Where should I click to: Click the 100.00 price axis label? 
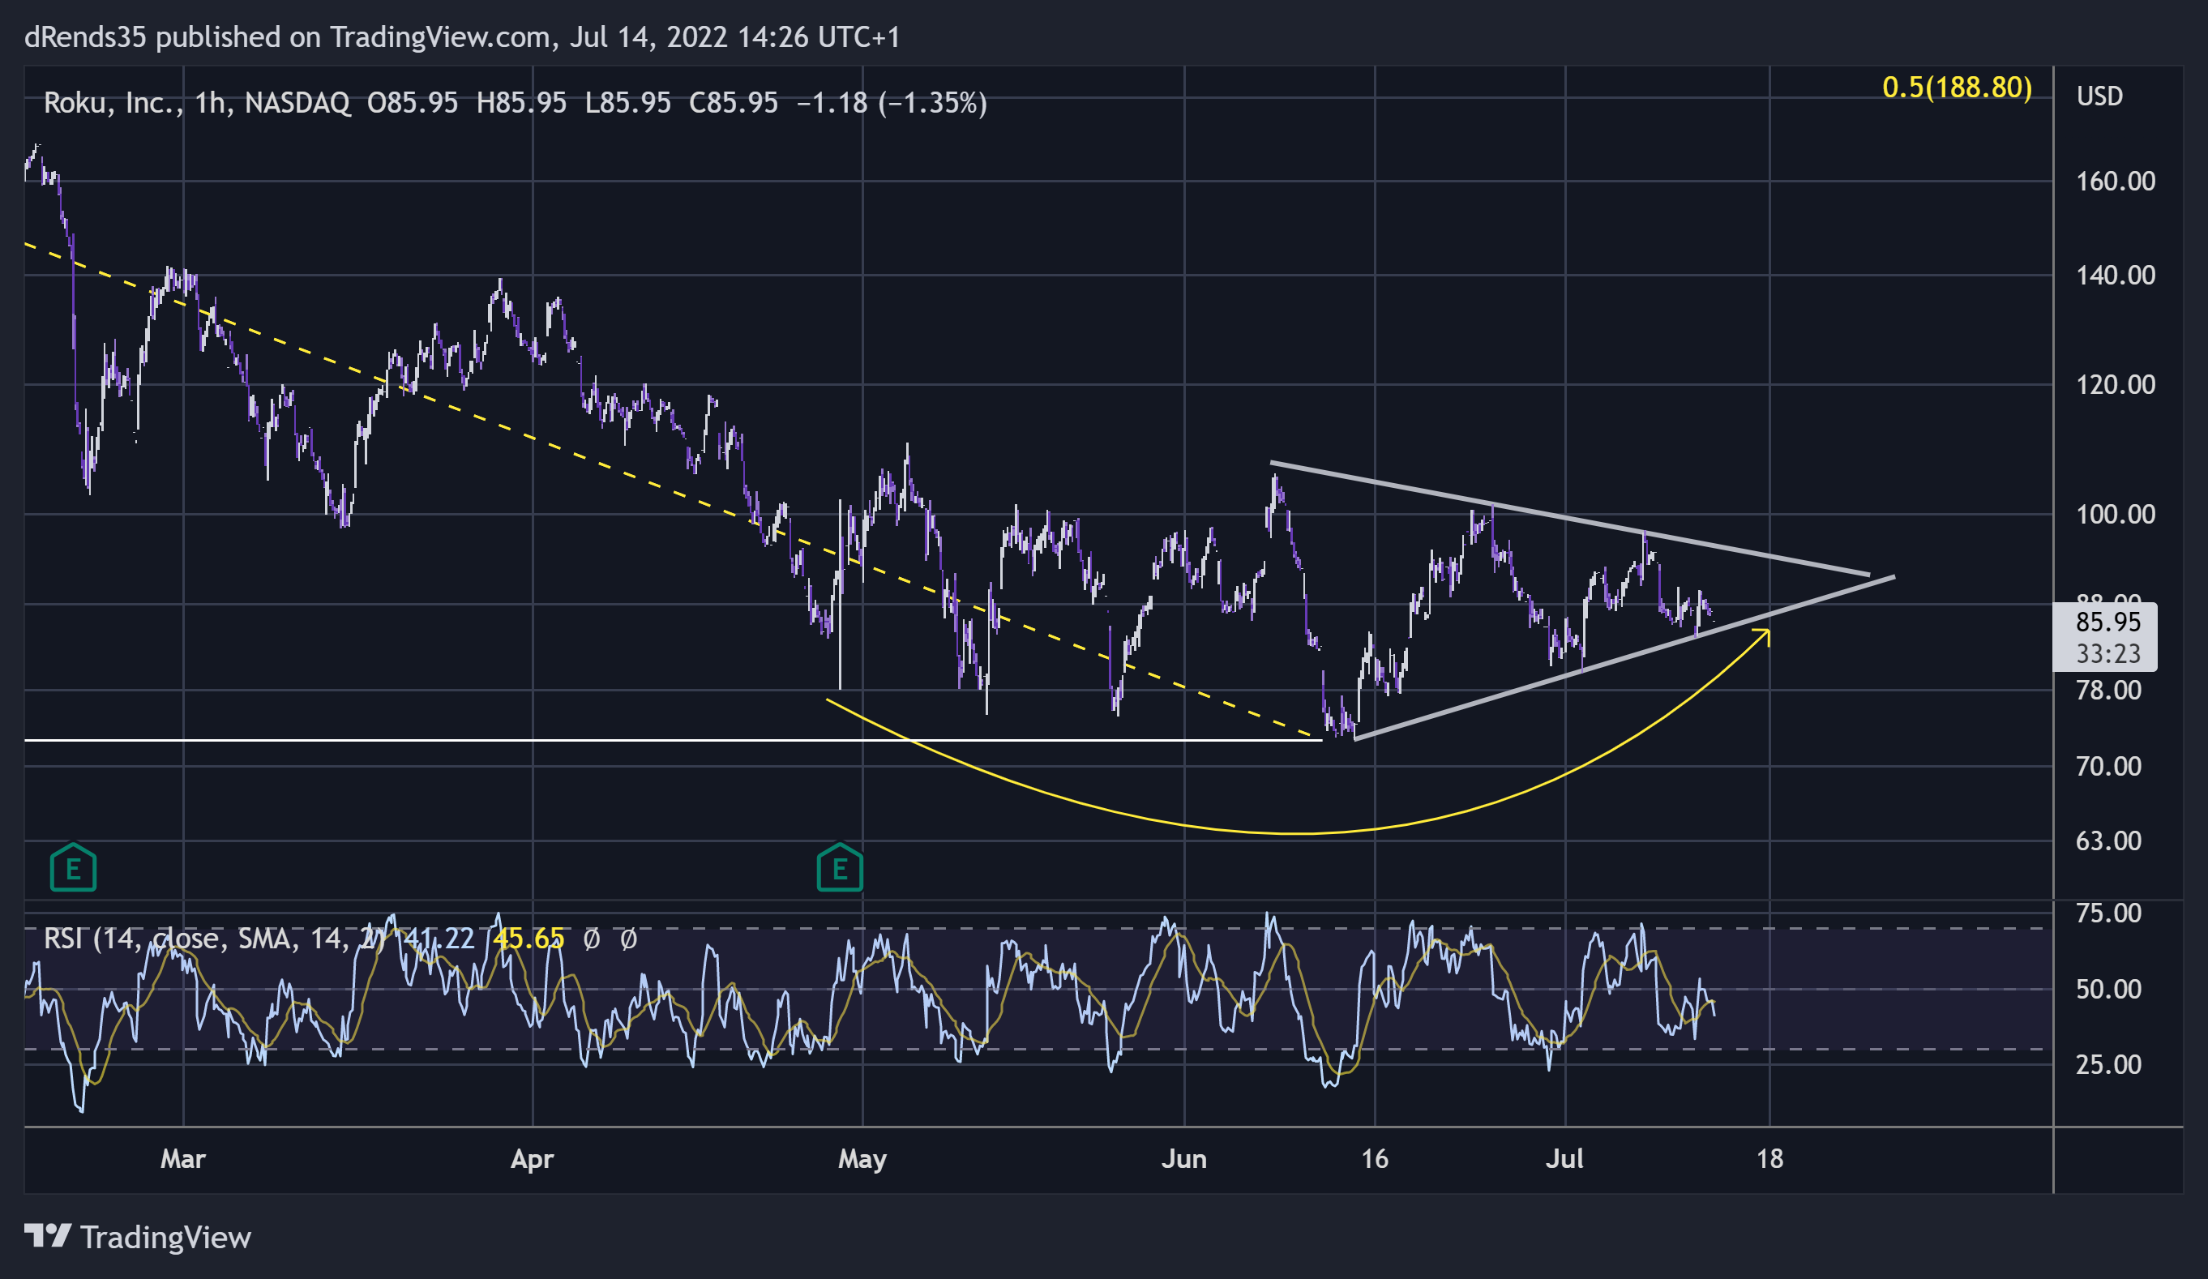tap(2115, 514)
